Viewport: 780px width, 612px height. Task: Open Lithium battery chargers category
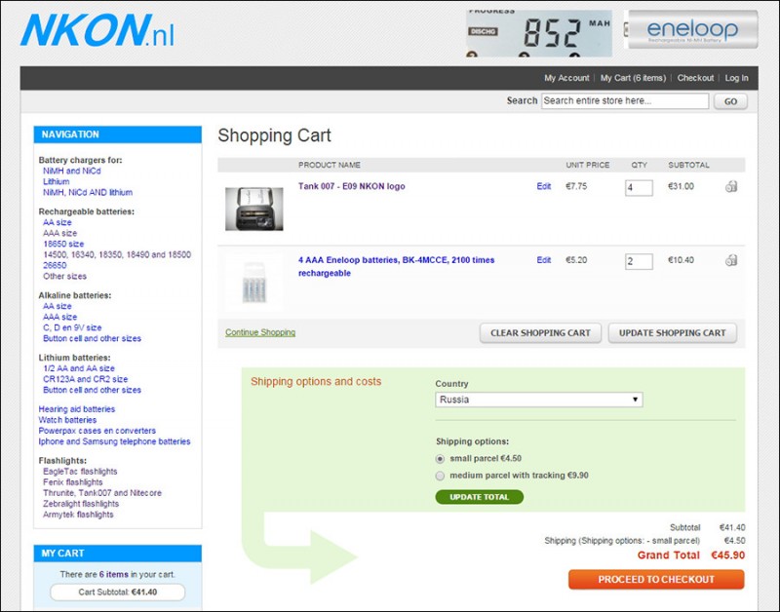coord(57,182)
